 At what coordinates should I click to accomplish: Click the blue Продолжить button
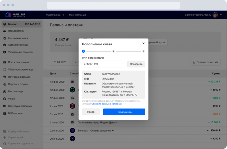click(x=124, y=112)
